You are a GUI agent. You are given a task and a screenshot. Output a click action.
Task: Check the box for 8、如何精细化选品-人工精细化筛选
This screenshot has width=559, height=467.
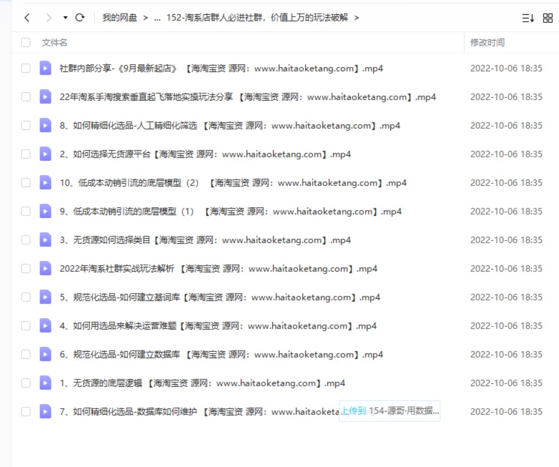pyautogui.click(x=26, y=125)
